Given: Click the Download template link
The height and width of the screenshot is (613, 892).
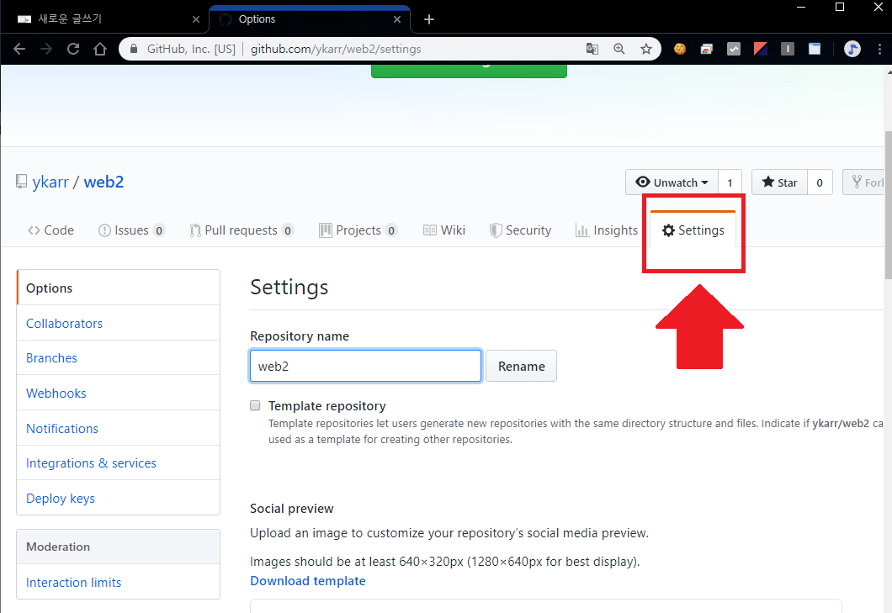Looking at the screenshot, I should (x=308, y=580).
